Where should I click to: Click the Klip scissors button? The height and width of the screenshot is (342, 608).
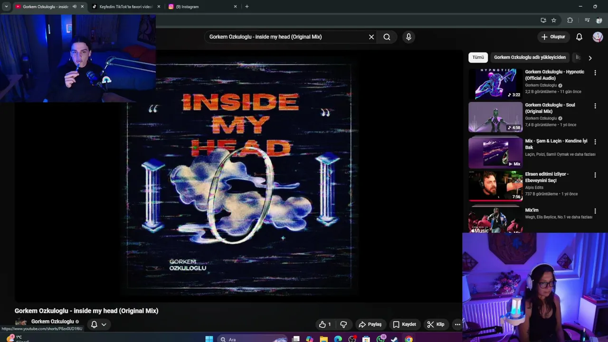[436, 324]
